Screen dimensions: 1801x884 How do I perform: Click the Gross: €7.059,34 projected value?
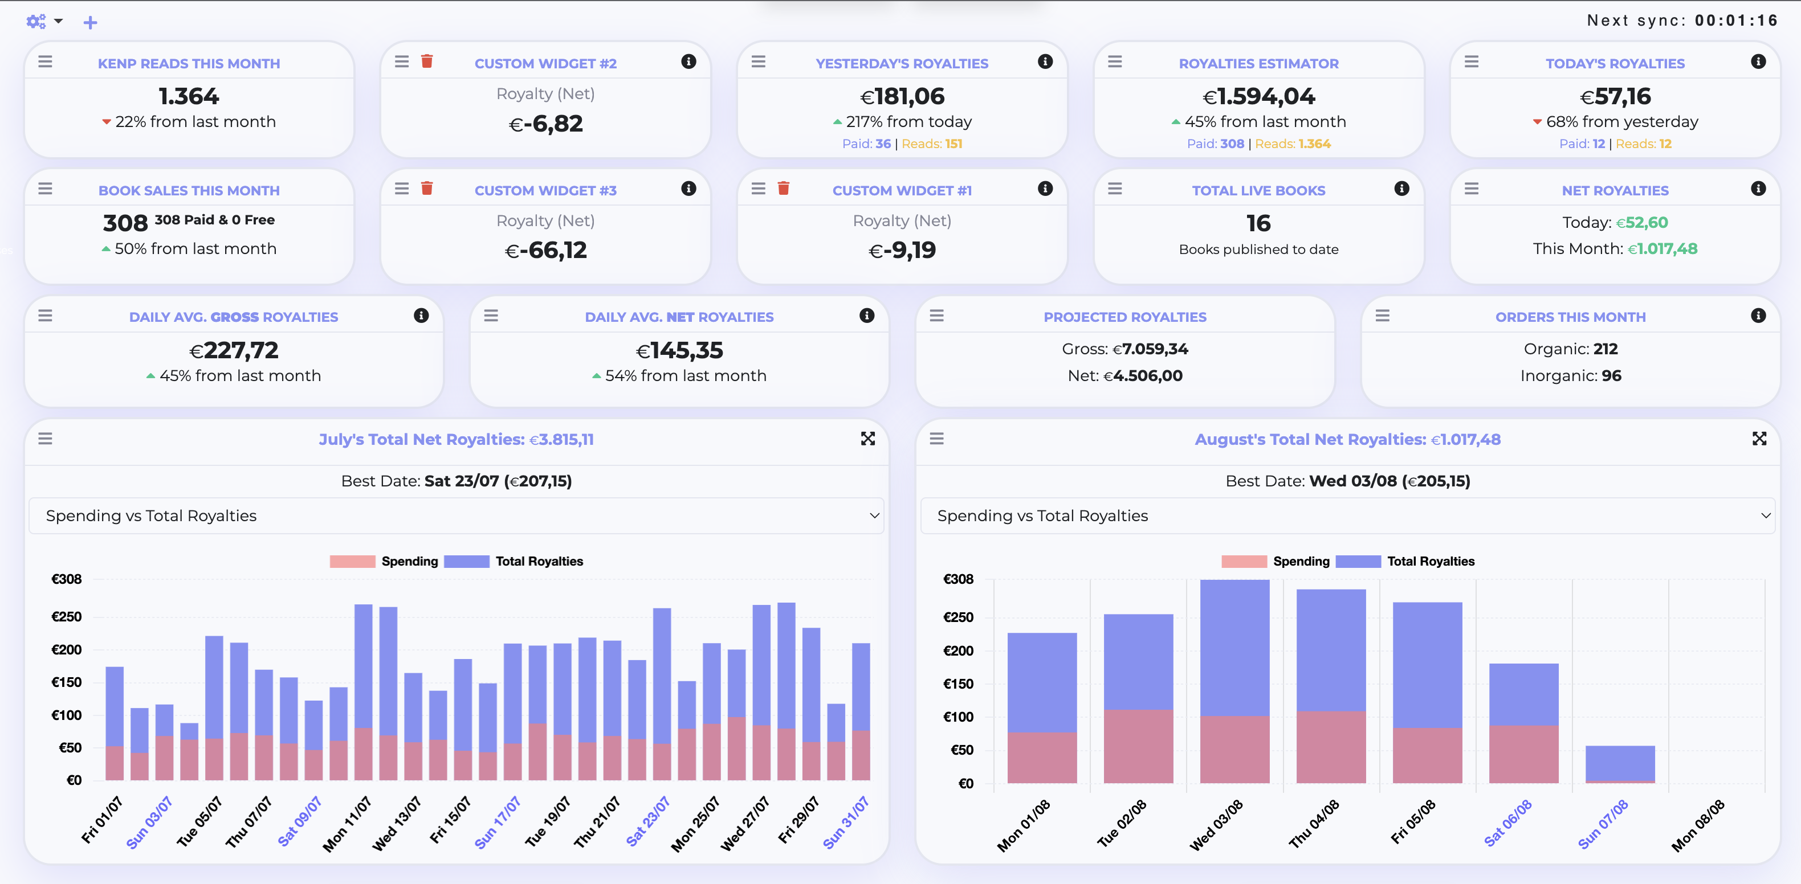click(x=1125, y=349)
